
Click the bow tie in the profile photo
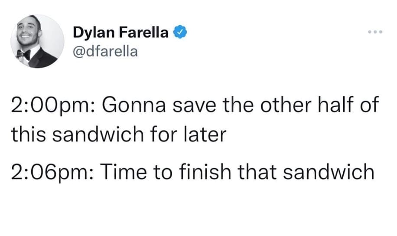click(x=24, y=55)
